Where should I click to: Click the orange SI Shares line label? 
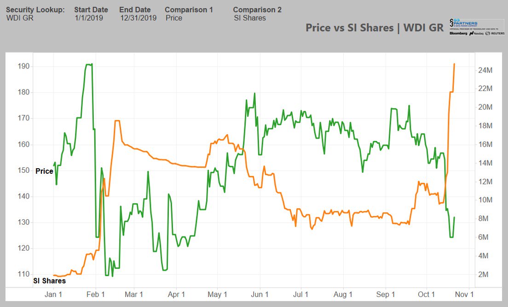[49, 280]
